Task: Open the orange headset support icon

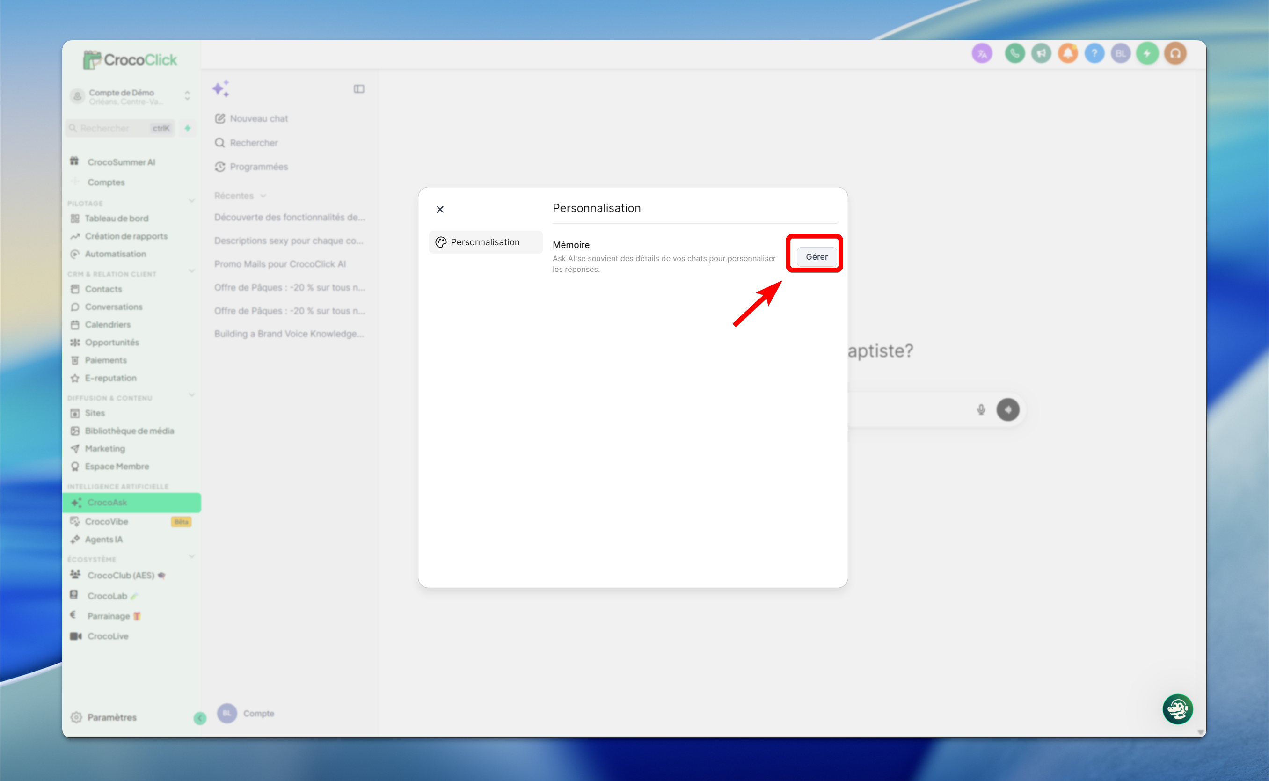Action: tap(1175, 53)
